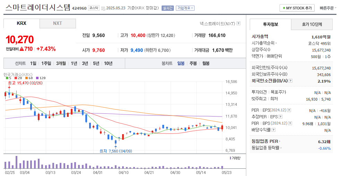The image size is (342, 176).
Task: Click the 저가 value 9,490
Action: pyautogui.click(x=137, y=50)
